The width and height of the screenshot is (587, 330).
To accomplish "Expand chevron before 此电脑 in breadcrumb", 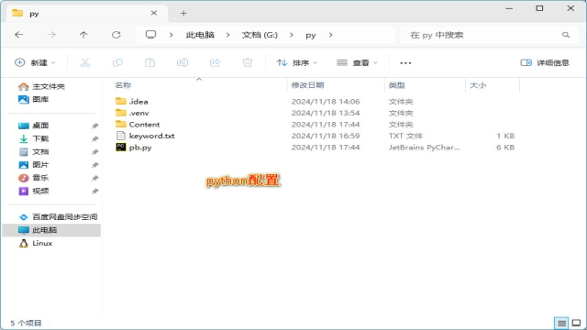I will [x=172, y=35].
